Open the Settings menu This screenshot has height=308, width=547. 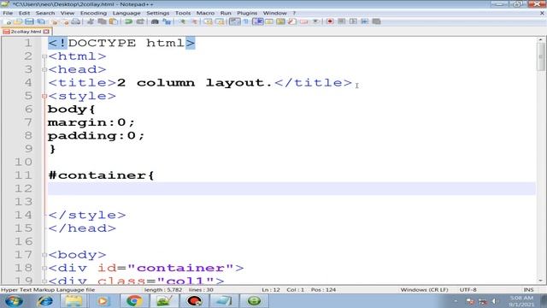[x=157, y=13]
